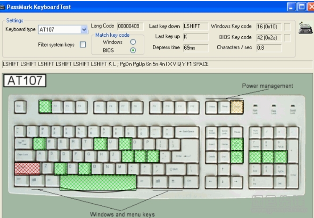Click the right arrow key
This screenshot has width=314, height=218.
[237, 182]
